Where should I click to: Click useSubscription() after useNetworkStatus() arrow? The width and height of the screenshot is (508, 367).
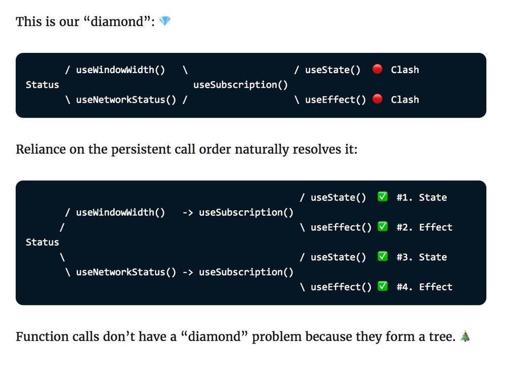tap(246, 272)
